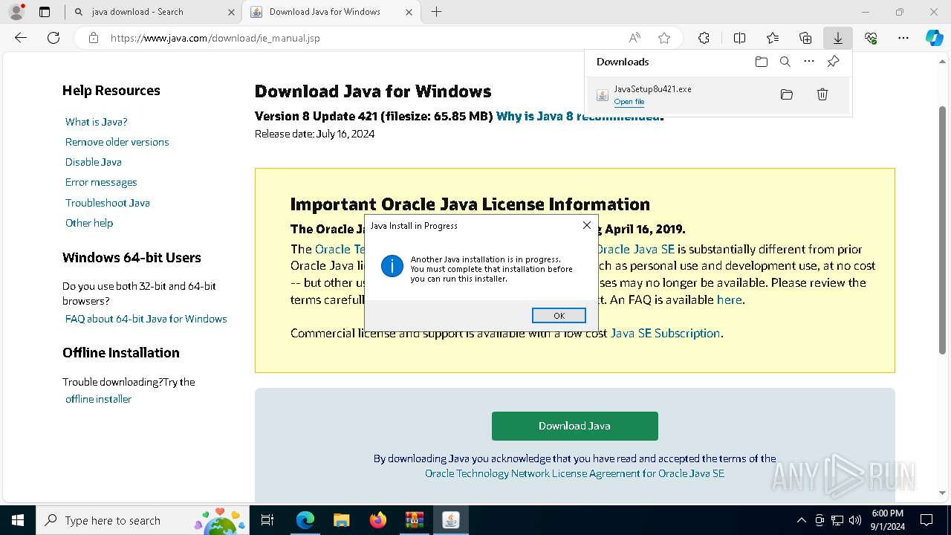951x535 pixels.
Task: Open Edge Settings and more menu
Action: (x=903, y=38)
